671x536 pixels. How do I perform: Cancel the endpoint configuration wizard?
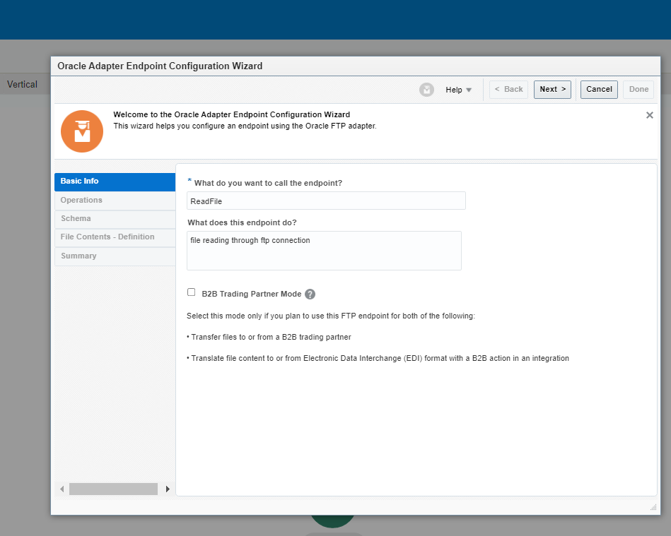(x=599, y=89)
